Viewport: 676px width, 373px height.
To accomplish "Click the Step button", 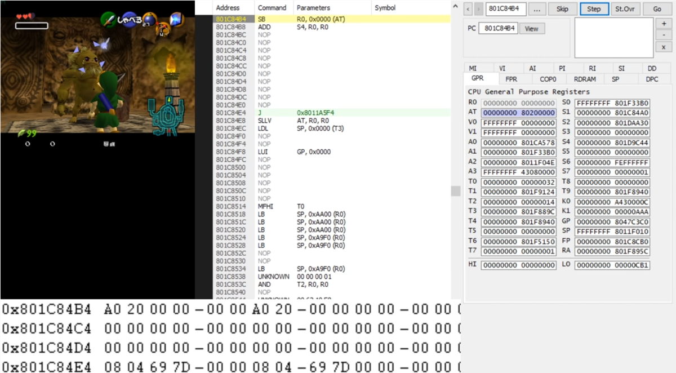I will pos(594,9).
